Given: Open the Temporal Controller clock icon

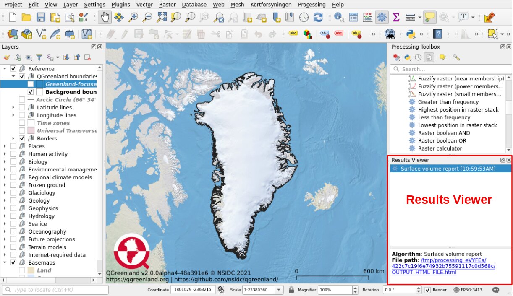Looking at the screenshot, I should pyautogui.click(x=304, y=17).
